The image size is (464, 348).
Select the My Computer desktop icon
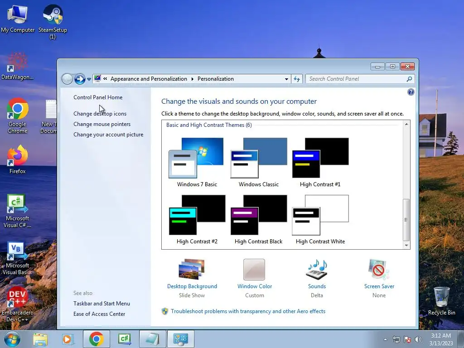click(18, 19)
